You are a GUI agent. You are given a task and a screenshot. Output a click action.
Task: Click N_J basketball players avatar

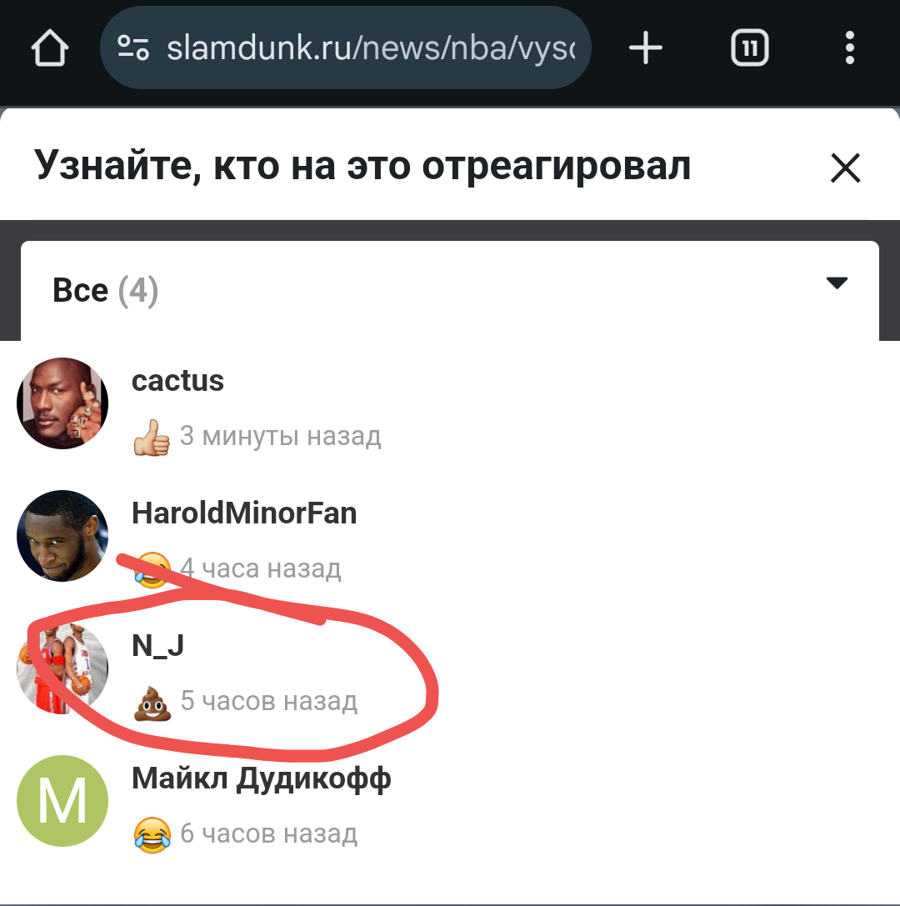click(62, 668)
